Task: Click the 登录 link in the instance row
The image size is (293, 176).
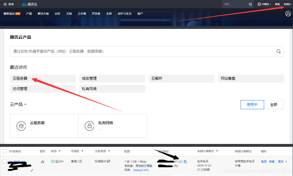Action: [264, 162]
